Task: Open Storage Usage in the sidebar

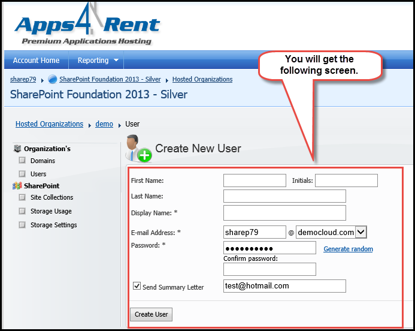Action: tap(51, 211)
